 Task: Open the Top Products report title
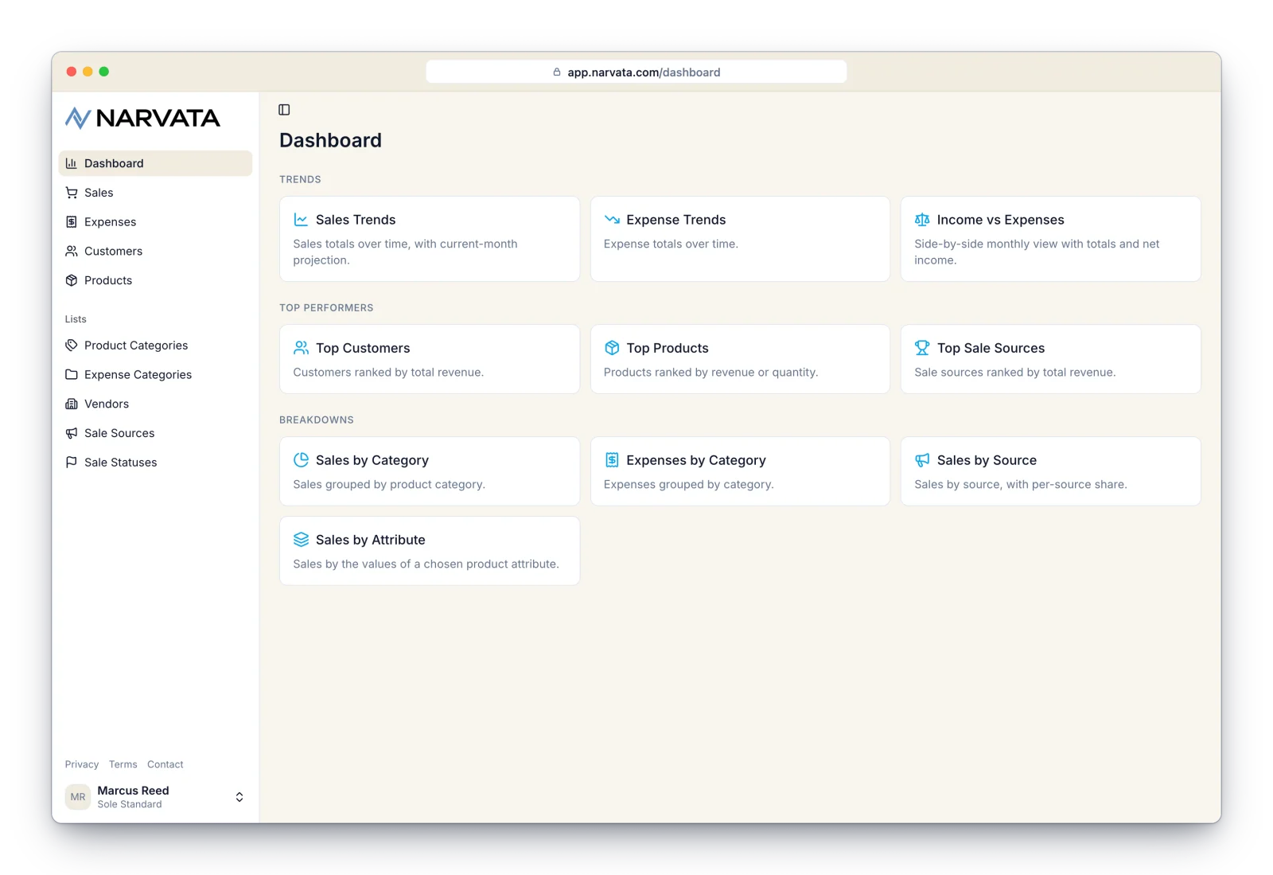pos(668,348)
